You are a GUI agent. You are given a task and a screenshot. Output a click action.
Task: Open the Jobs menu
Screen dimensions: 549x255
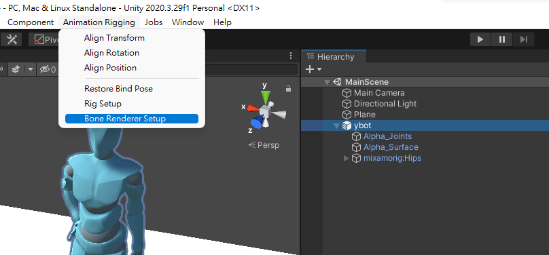tap(154, 22)
